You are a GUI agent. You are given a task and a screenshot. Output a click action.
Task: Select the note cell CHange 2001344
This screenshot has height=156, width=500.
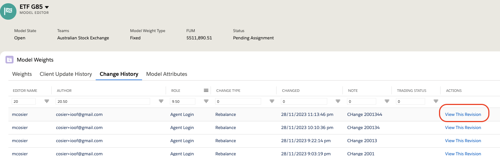point(364,114)
